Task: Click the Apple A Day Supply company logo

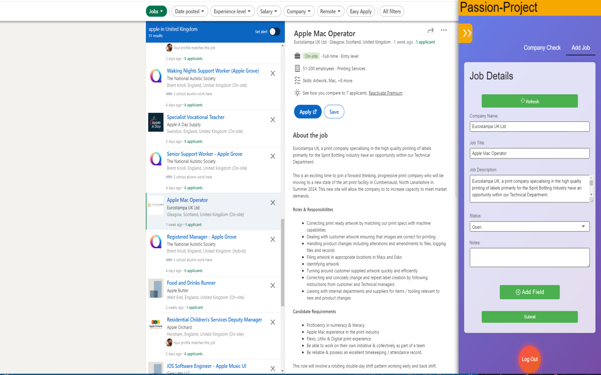Action: [x=156, y=122]
